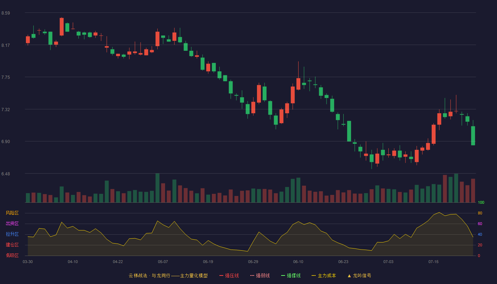
Task: Click the 建仓区 zone label
Action: pyautogui.click(x=12, y=245)
